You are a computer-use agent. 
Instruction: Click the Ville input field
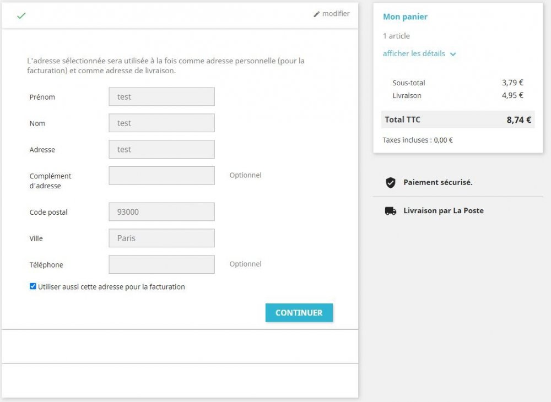tap(161, 238)
